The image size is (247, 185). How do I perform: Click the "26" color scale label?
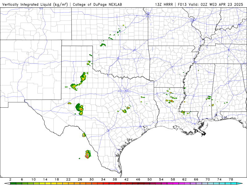(x=80, y=179)
